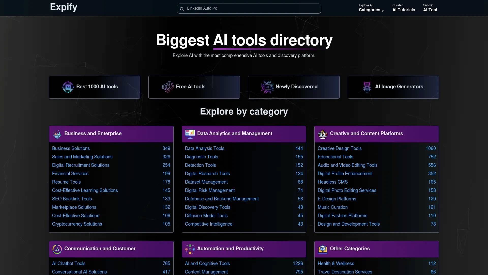Open Diagnostic Tools link
This screenshot has height=275, width=488.
coord(202,157)
